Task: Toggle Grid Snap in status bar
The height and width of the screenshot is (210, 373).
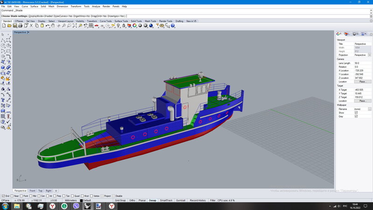Action: click(x=120, y=201)
